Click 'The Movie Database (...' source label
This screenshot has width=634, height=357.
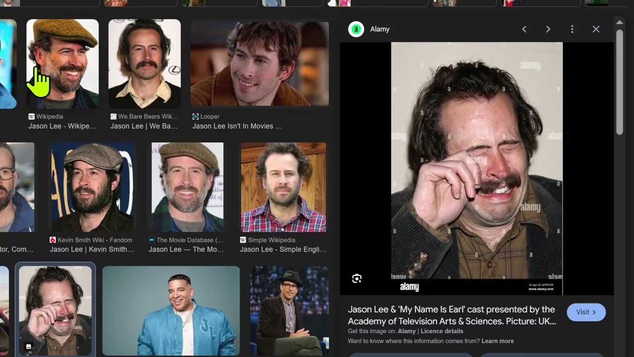coord(190,240)
